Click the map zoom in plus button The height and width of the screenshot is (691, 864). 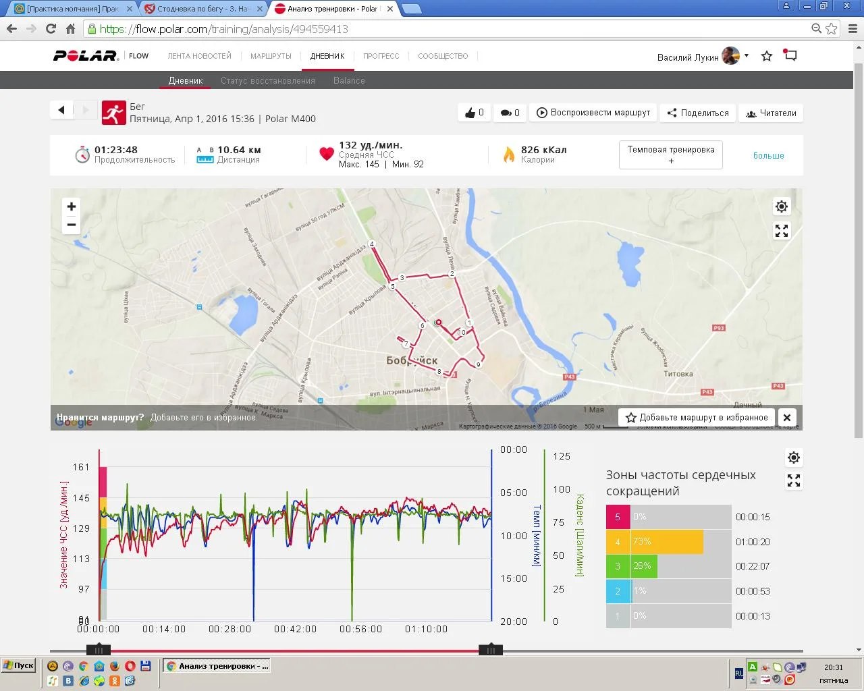72,206
